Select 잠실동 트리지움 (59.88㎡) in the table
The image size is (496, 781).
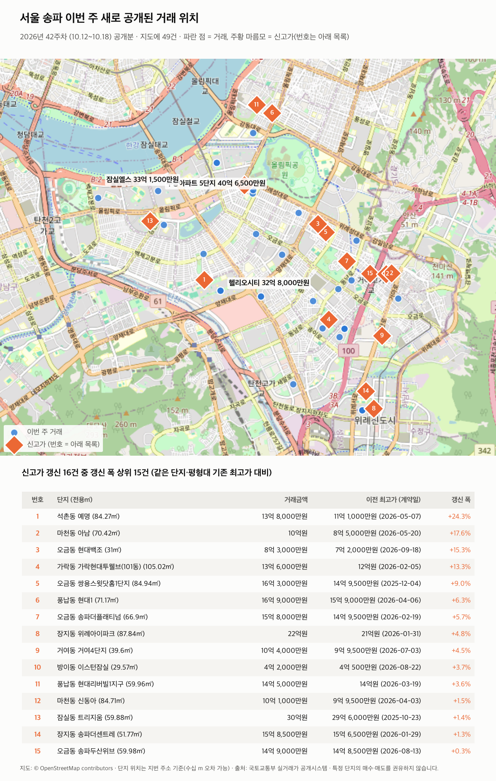(95, 718)
